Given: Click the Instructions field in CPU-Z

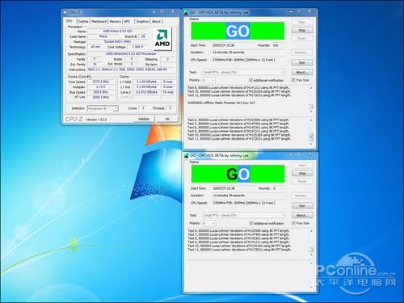Looking at the screenshot, I should pyautogui.click(x=131, y=69).
